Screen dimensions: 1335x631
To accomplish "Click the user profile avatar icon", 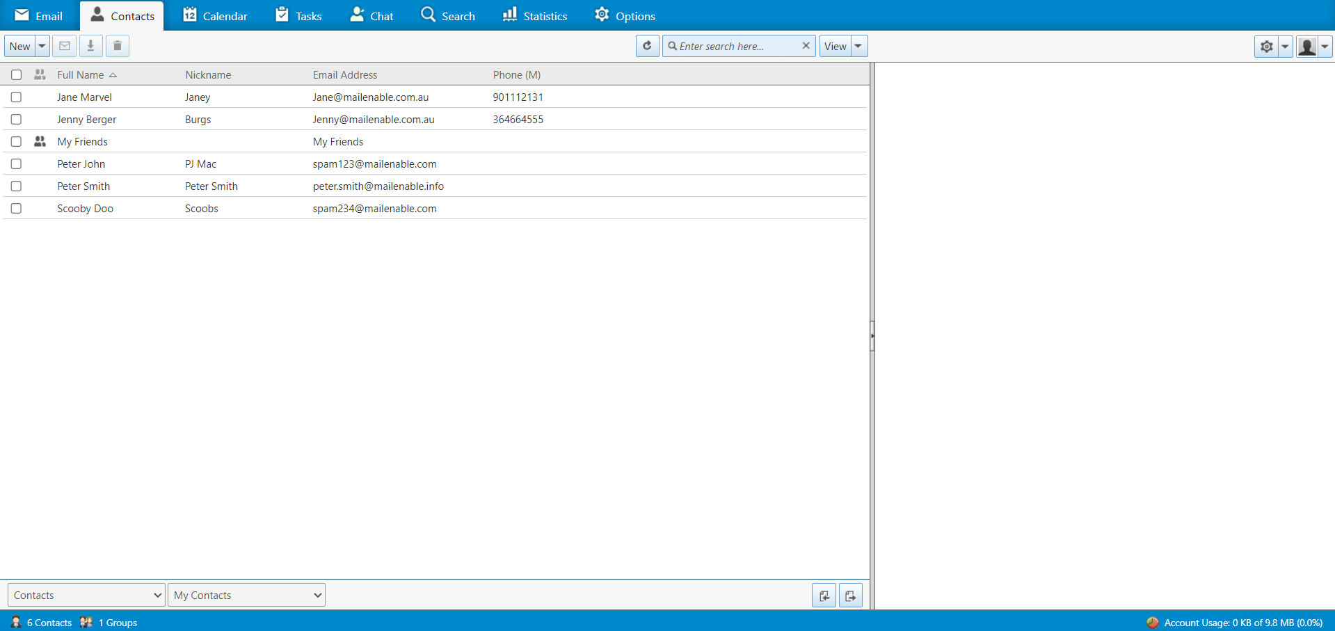I will click(1306, 47).
